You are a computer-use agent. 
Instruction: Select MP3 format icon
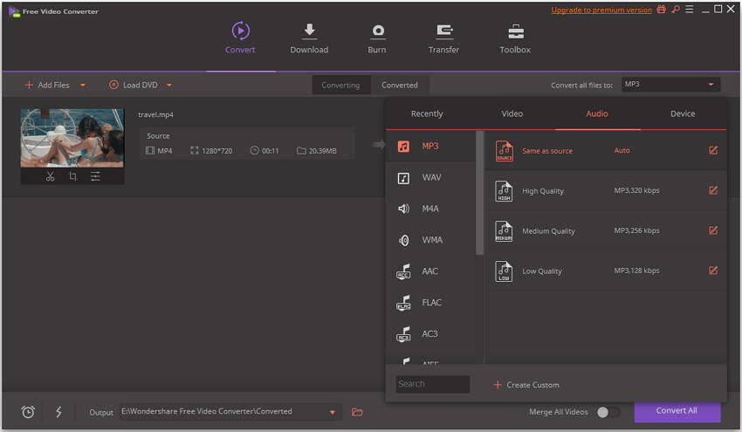(403, 147)
